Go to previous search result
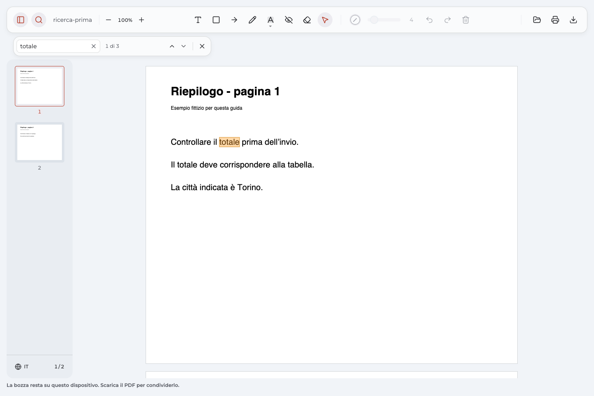This screenshot has height=396, width=594. pos(172,46)
